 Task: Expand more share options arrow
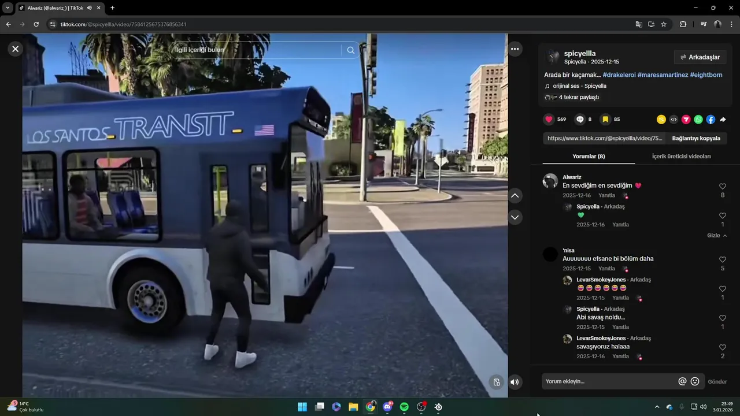[x=723, y=120]
